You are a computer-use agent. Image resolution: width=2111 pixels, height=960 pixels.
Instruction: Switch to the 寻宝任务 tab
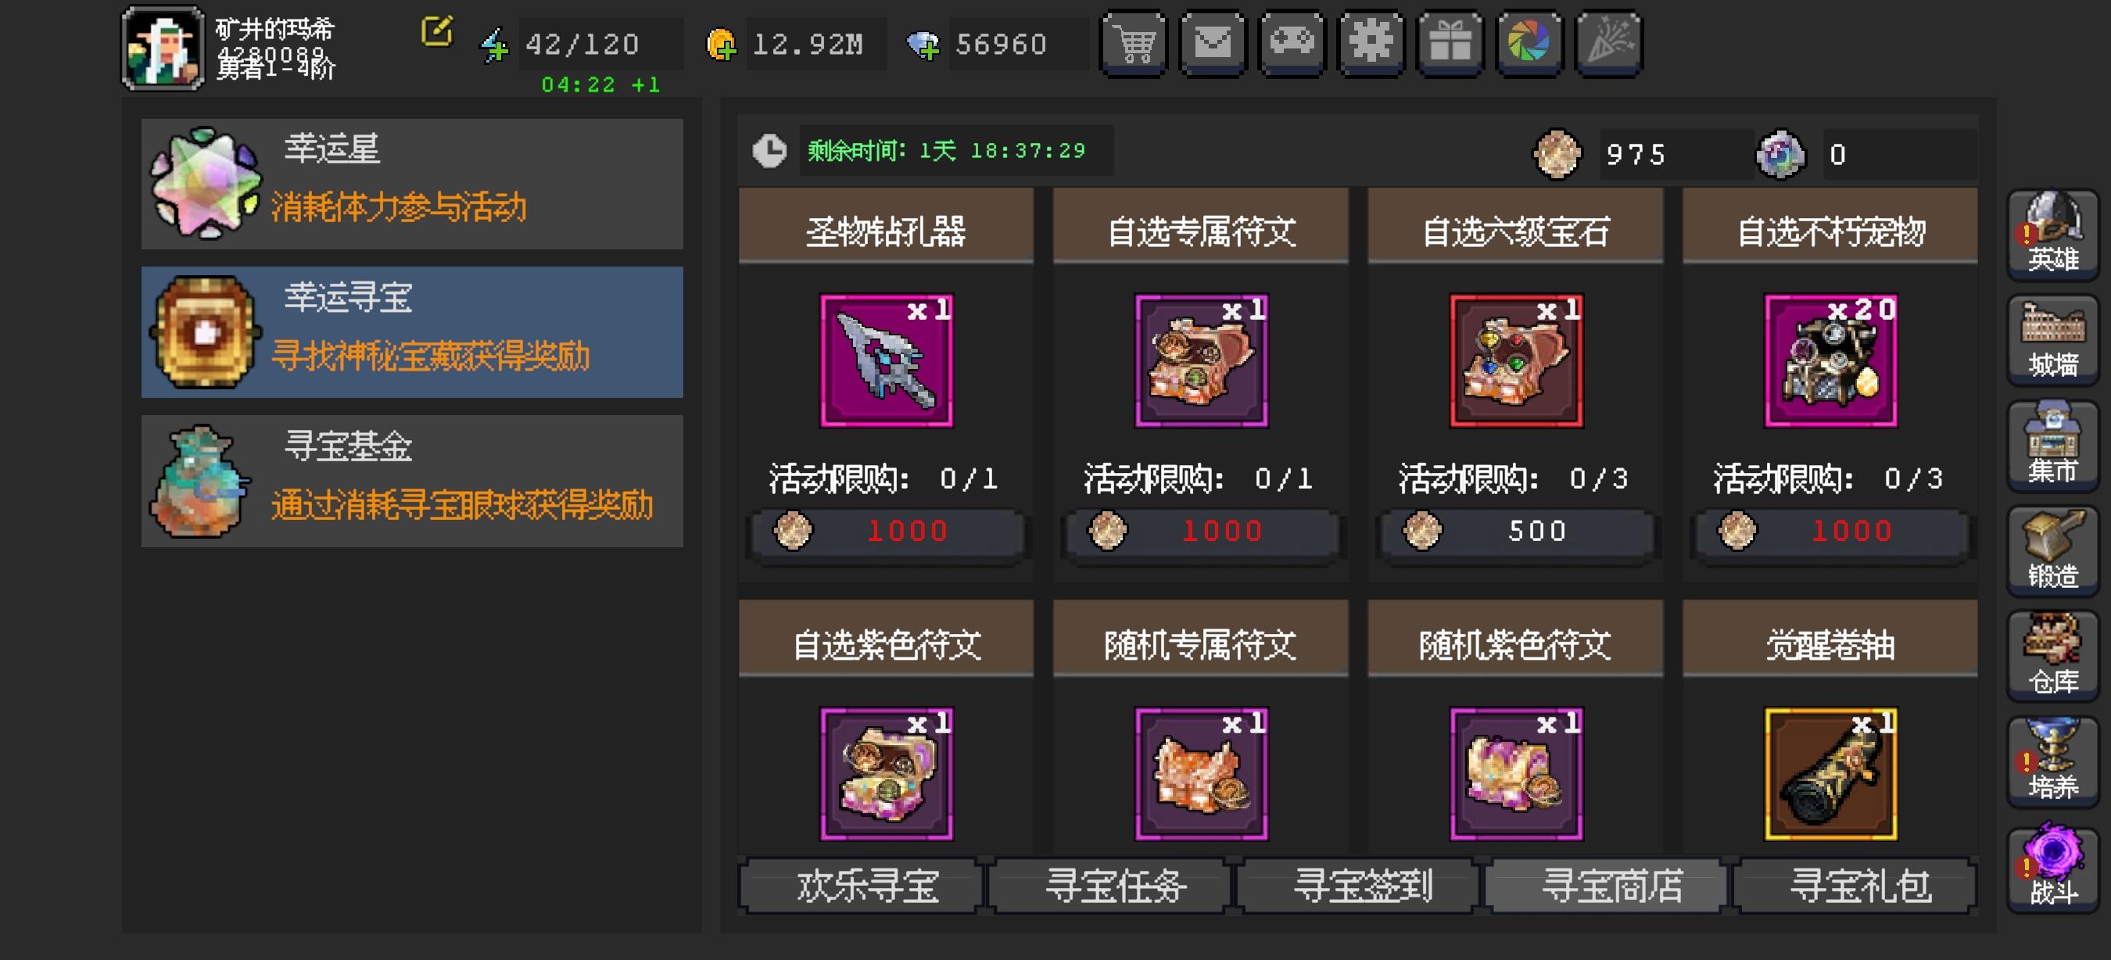pos(1114,887)
